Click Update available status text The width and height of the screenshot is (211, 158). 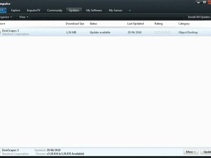point(100,32)
